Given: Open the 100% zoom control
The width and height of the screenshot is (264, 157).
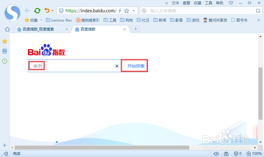Looking at the screenshot, I should [x=254, y=154].
